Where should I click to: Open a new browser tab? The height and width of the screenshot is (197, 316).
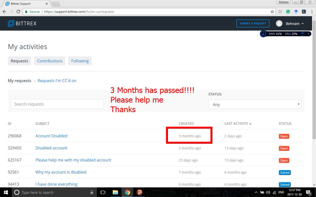[x=56, y=4]
